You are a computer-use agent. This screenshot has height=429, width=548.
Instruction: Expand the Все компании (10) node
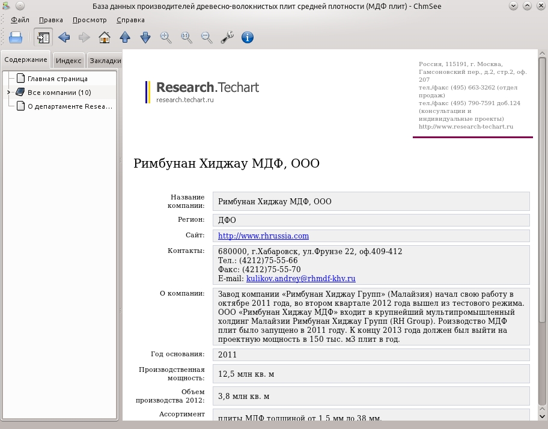[x=9, y=92]
